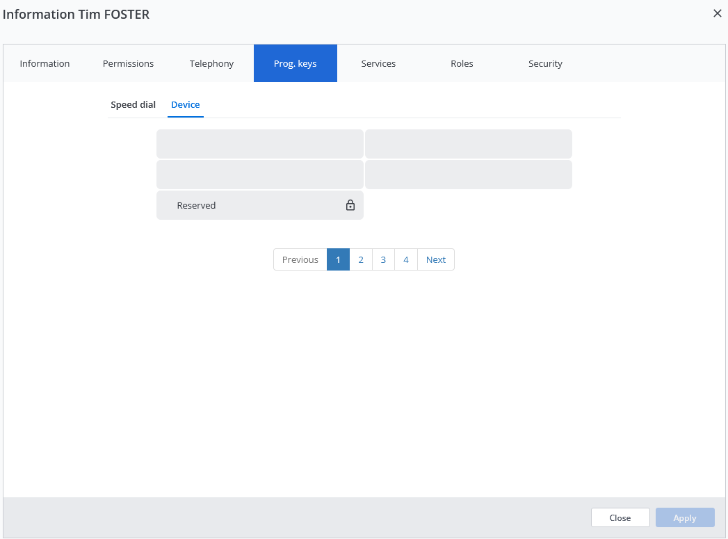Viewport: 728px width, 539px height.
Task: Switch to the Permissions tab
Action: pyautogui.click(x=128, y=63)
